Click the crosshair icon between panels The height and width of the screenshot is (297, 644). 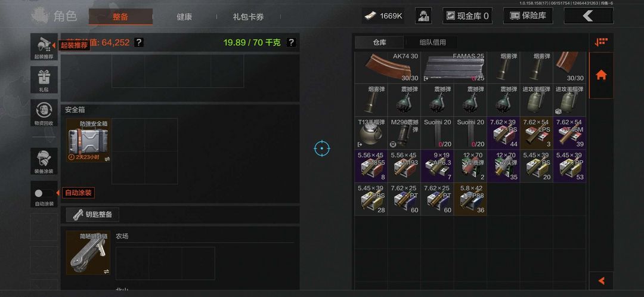[322, 148]
